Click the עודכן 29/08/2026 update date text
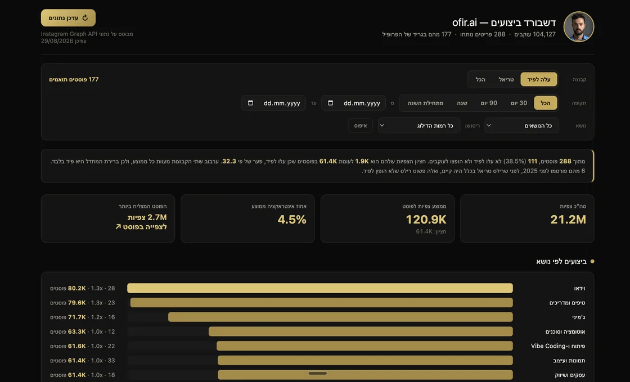630x382 pixels. (64, 41)
